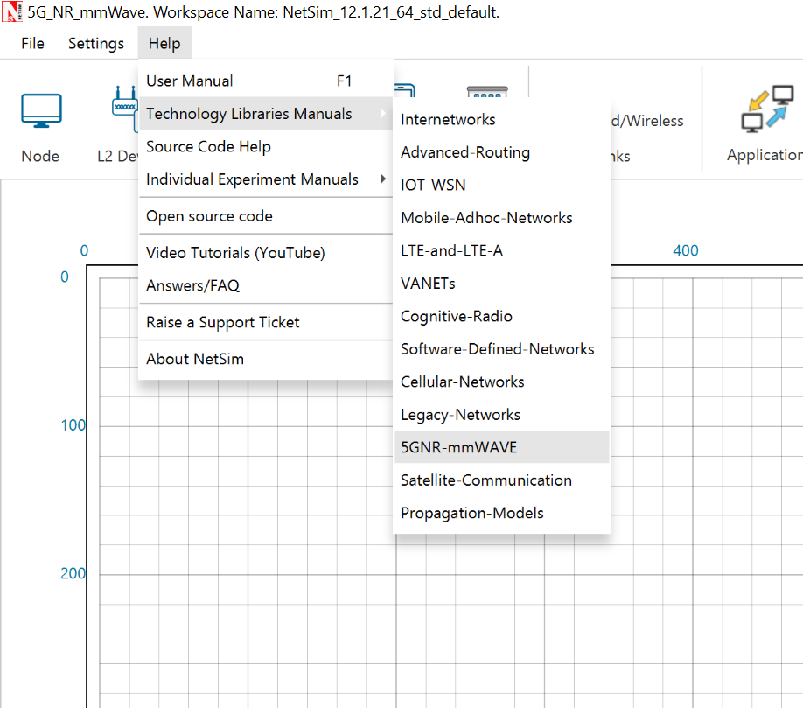
Task: Choose Raise a Support Ticket
Action: [x=265, y=322]
